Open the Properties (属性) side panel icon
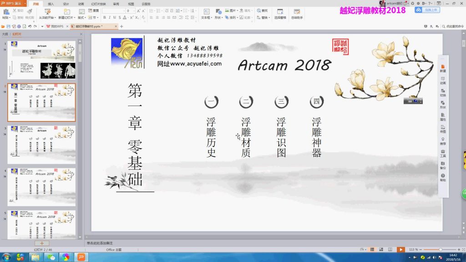This screenshot has width=466, height=262. 443,117
